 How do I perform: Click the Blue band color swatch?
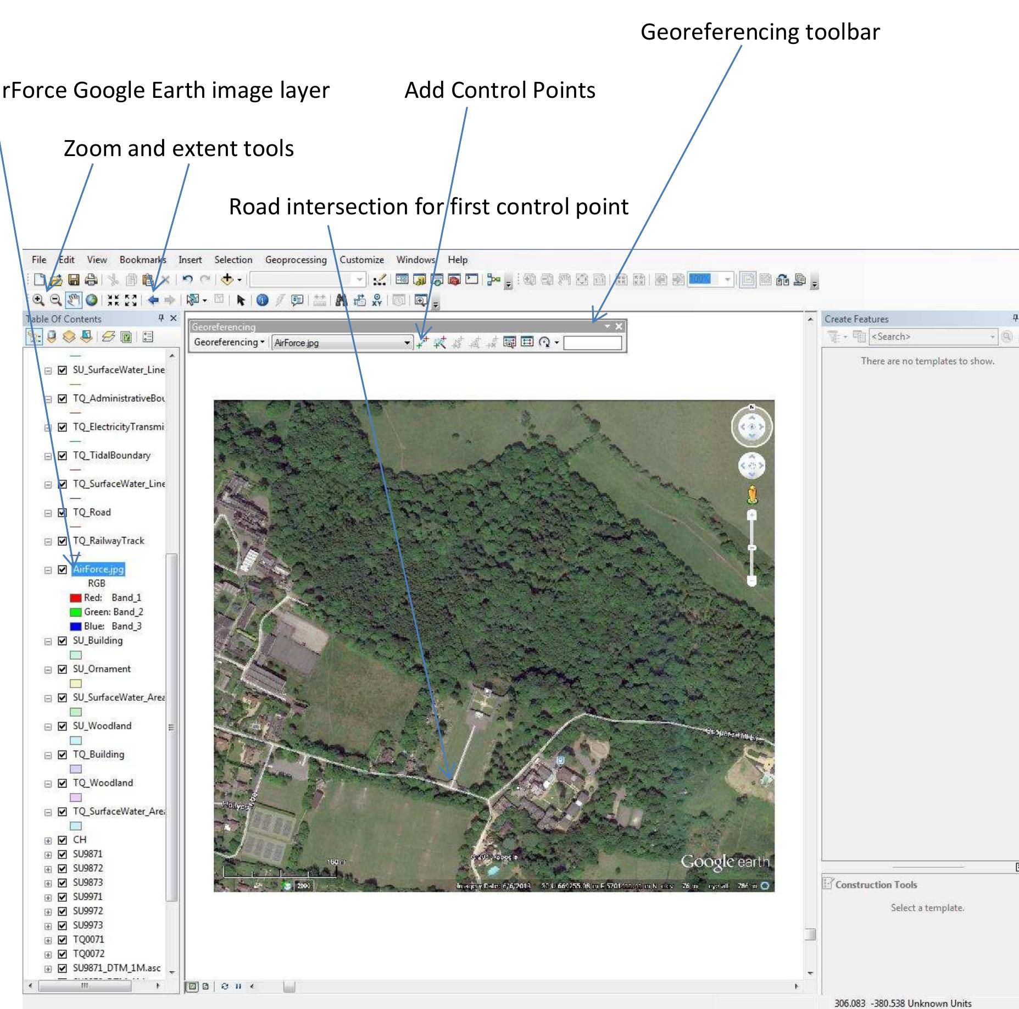coord(76,627)
